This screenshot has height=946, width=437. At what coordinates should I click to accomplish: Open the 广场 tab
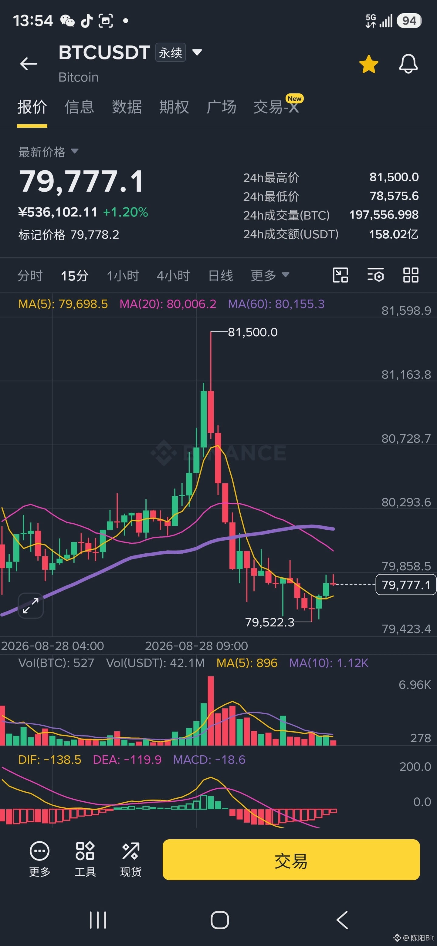[x=221, y=107]
